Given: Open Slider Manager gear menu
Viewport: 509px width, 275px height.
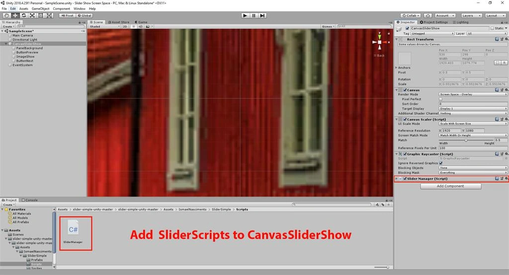Looking at the screenshot, I should 506,178.
